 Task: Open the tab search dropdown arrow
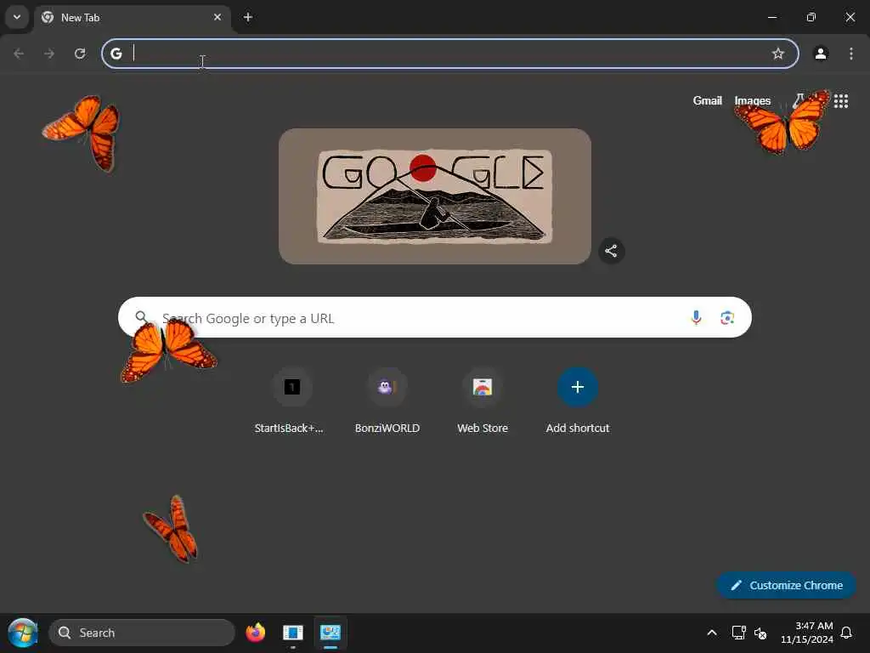coord(17,17)
